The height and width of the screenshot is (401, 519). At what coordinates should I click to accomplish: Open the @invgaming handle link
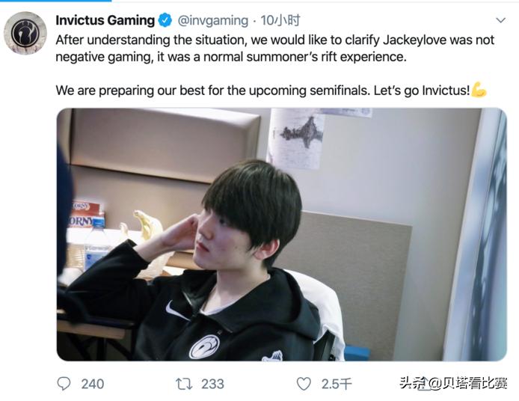213,20
